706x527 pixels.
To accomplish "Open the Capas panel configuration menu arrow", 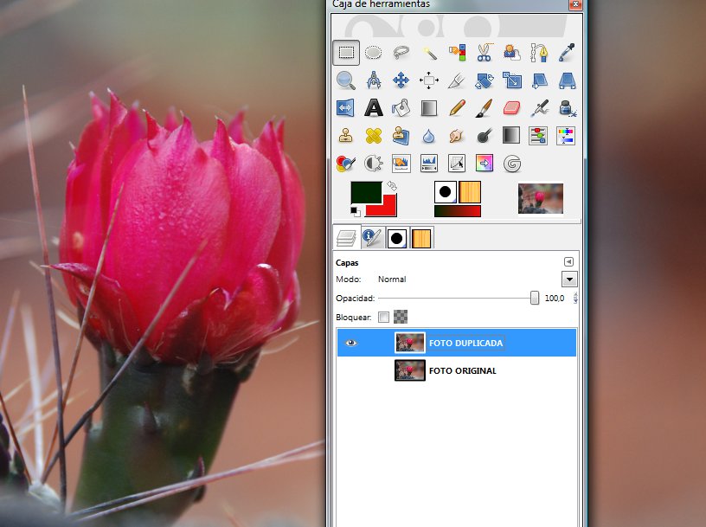I will pyautogui.click(x=568, y=261).
